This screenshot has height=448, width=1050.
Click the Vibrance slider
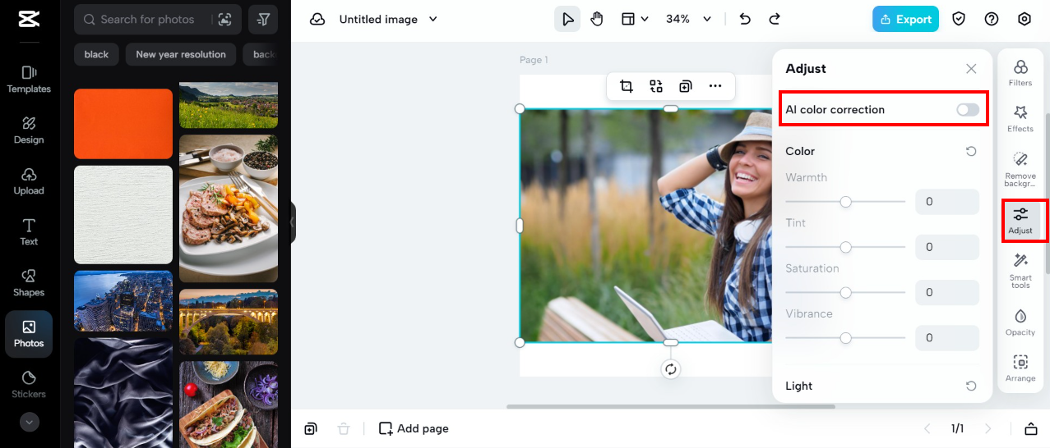point(845,338)
